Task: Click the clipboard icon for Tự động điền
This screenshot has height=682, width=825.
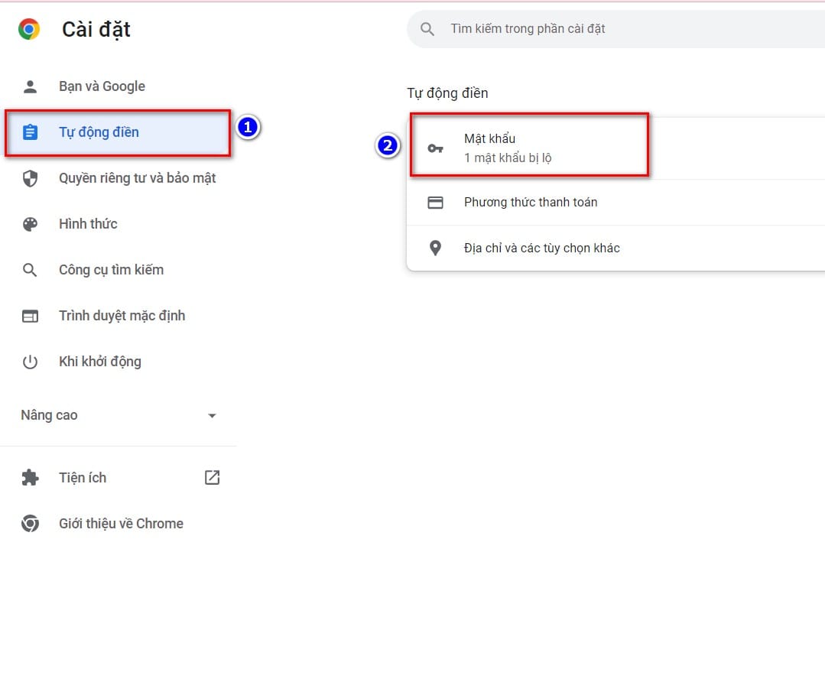Action: click(x=30, y=132)
